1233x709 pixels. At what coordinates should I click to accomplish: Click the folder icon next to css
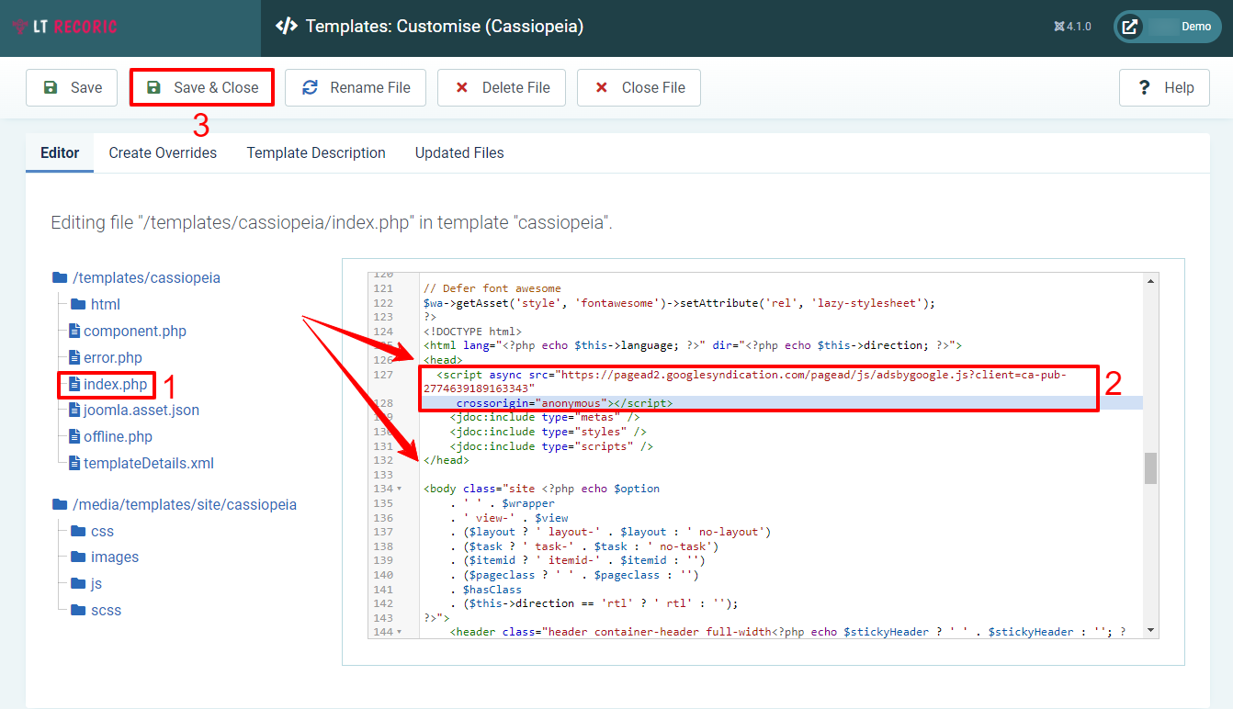click(78, 531)
